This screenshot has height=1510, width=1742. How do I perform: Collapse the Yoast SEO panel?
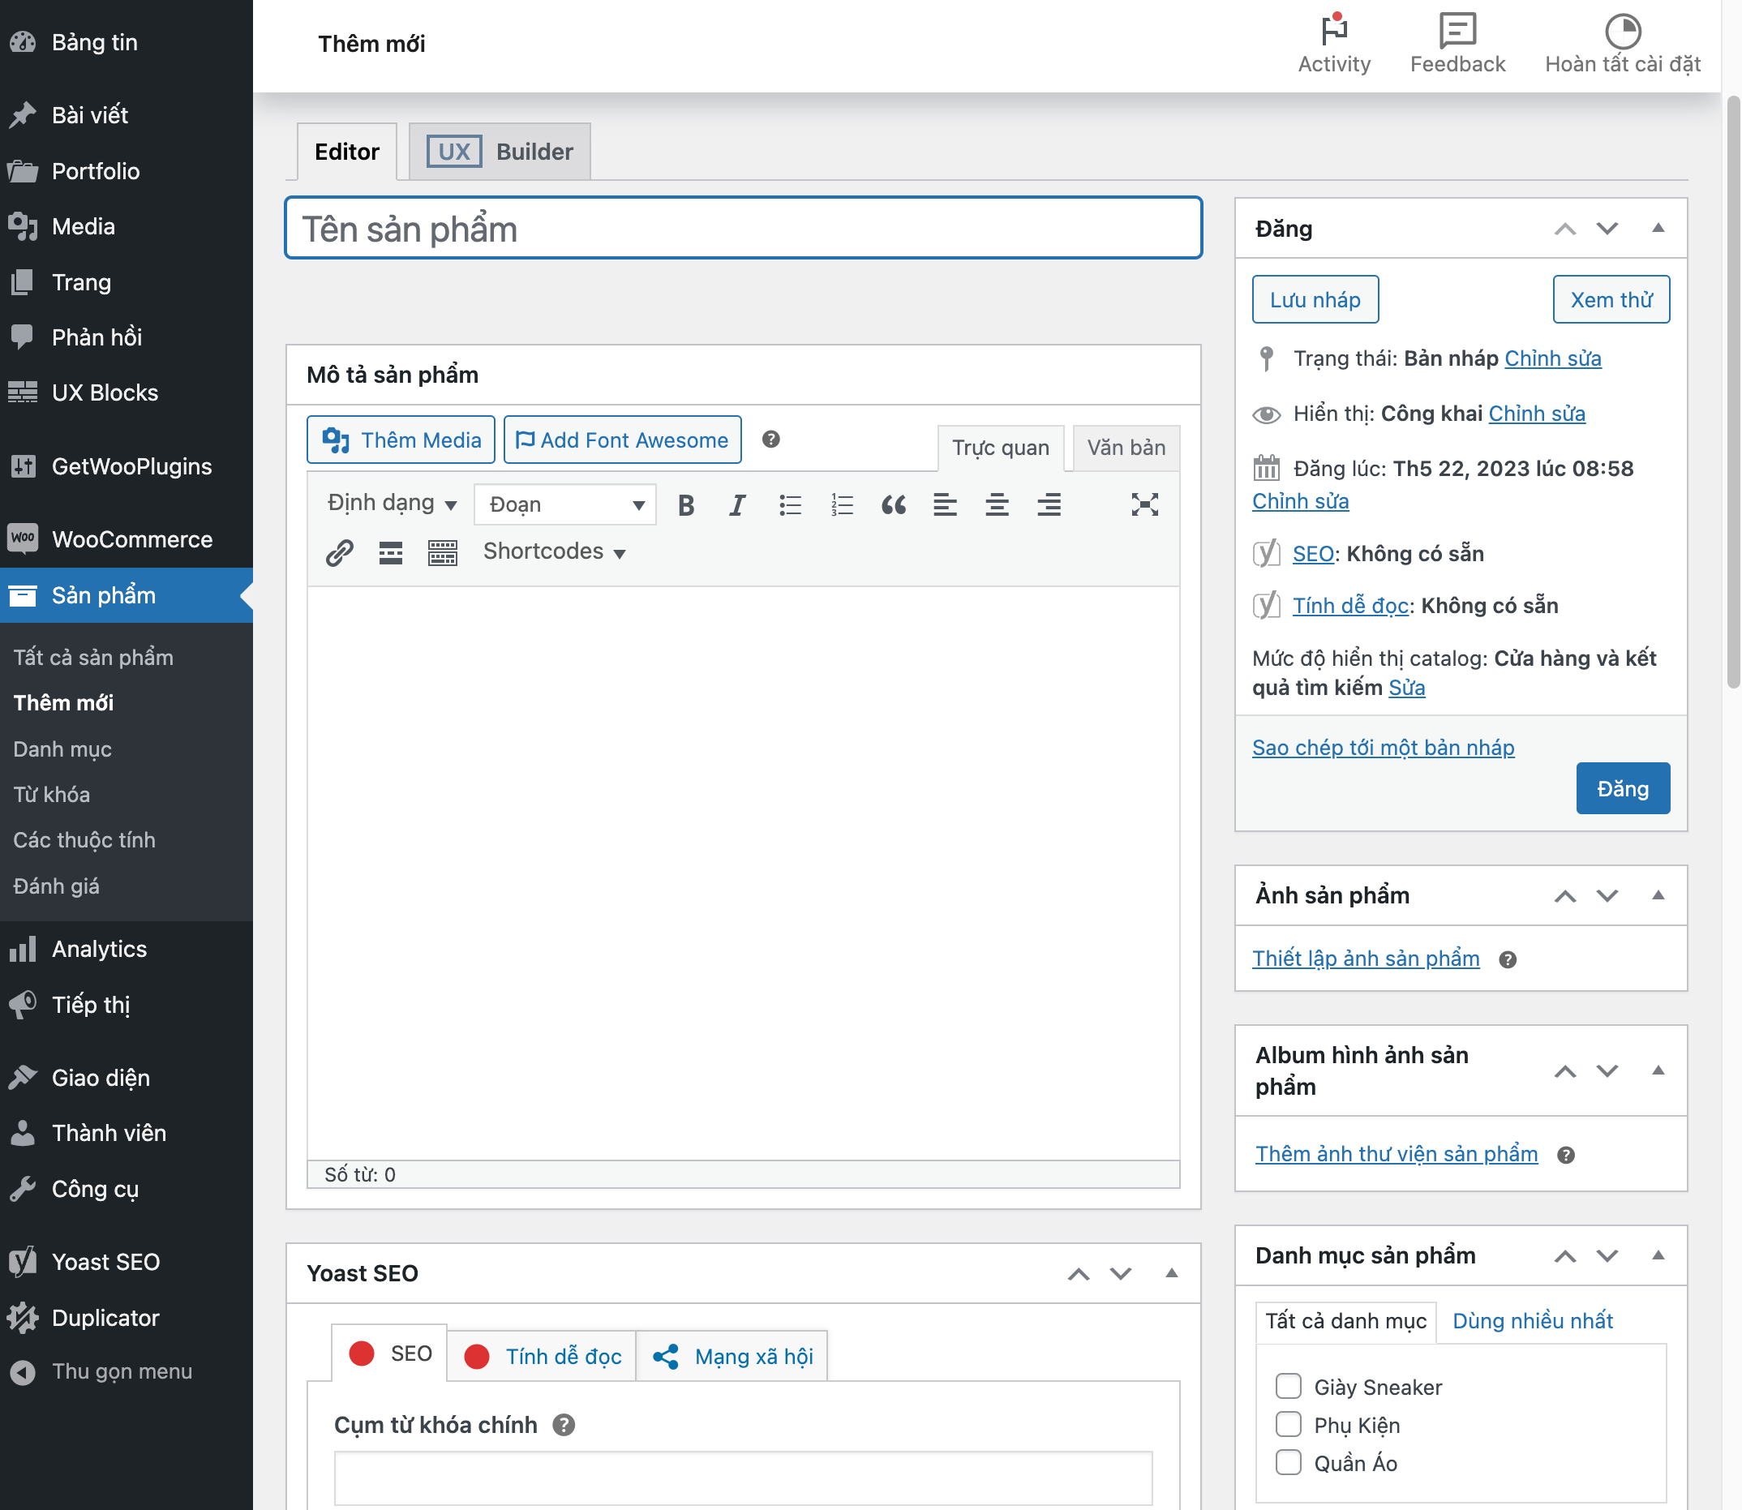click(1170, 1272)
